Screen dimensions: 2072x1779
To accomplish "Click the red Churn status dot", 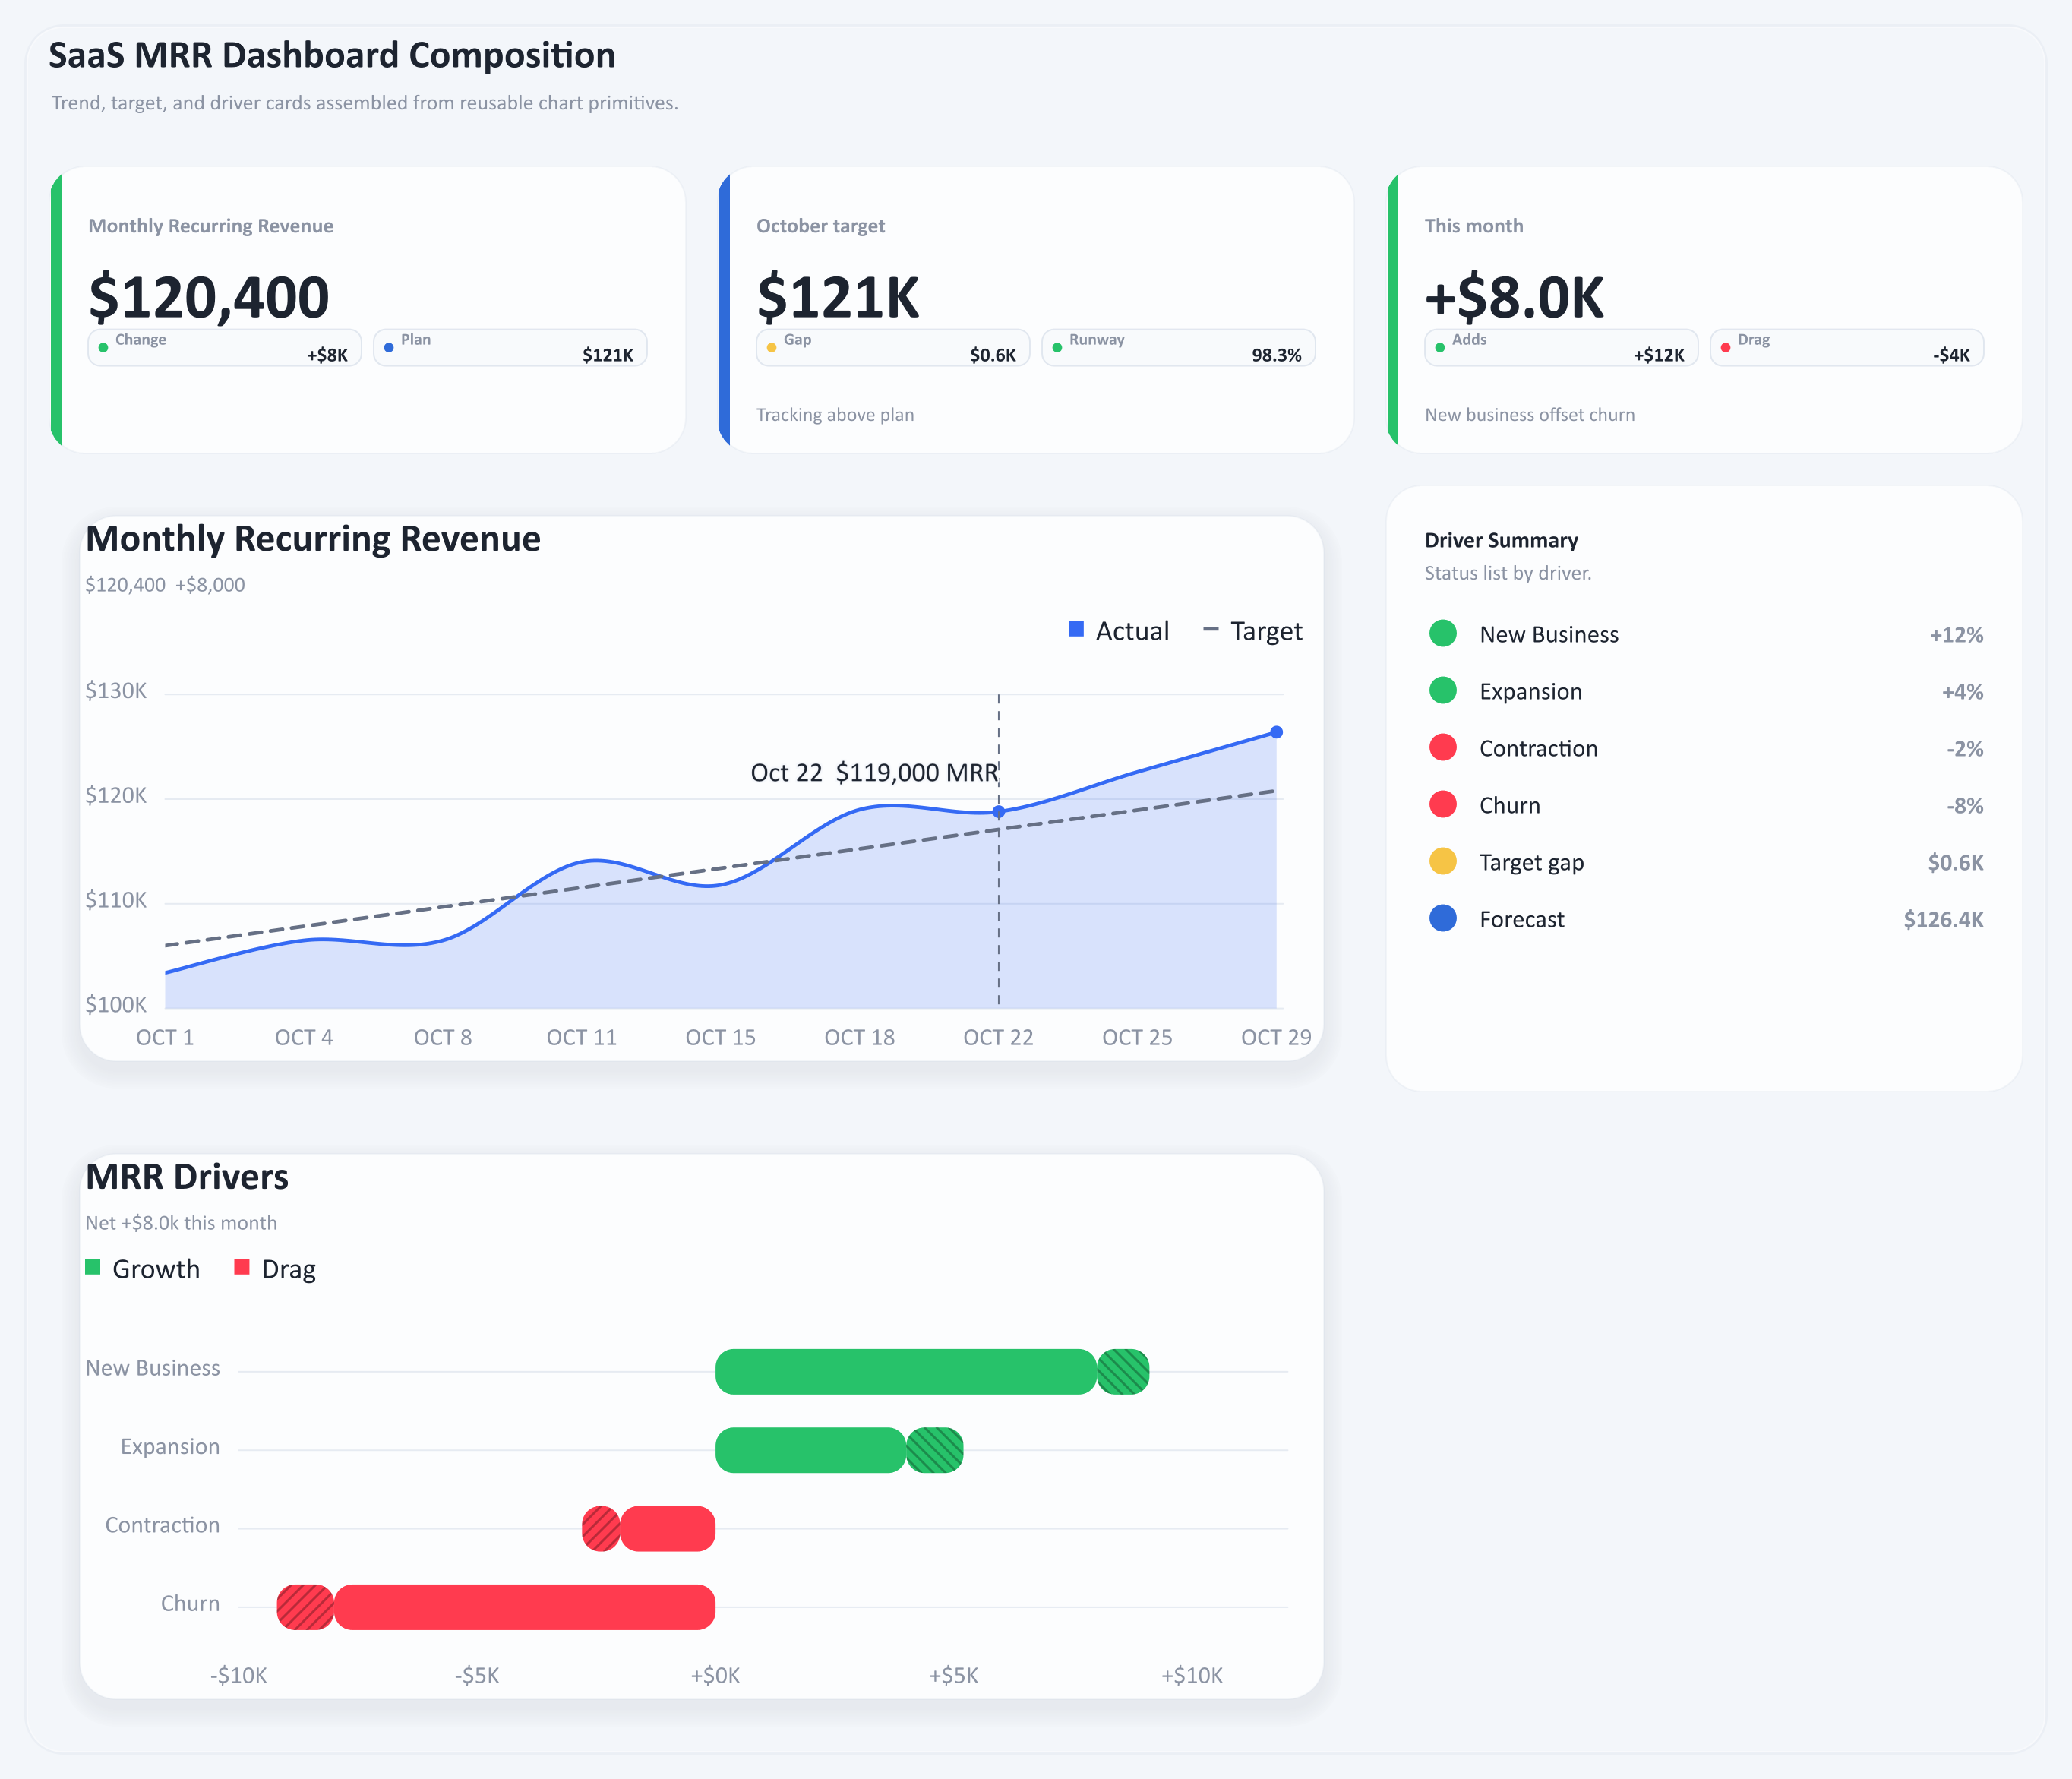I will 1442,805.
